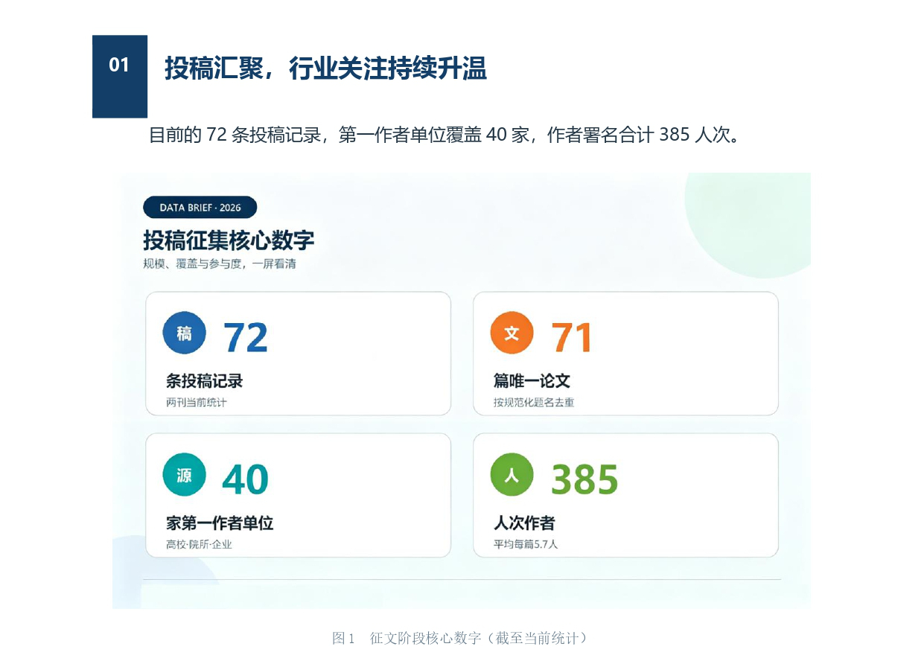Click the 01 section number block
The height and width of the screenshot is (661, 924).
[x=120, y=76]
